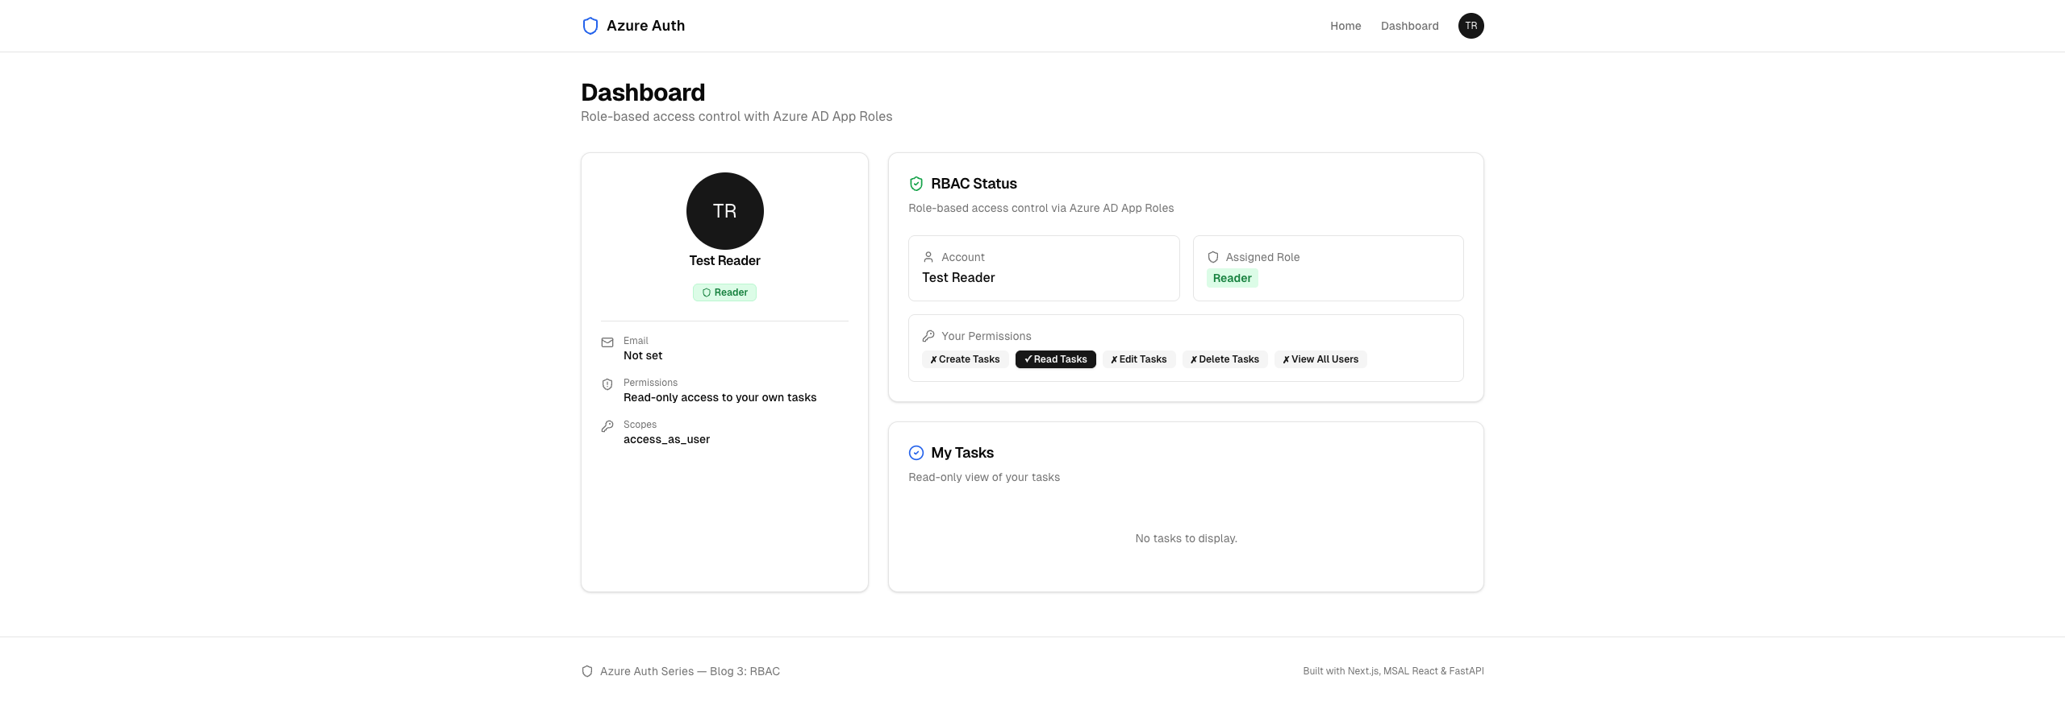Click the Dashboard page heading
The height and width of the screenshot is (705, 2065).
coord(643,93)
